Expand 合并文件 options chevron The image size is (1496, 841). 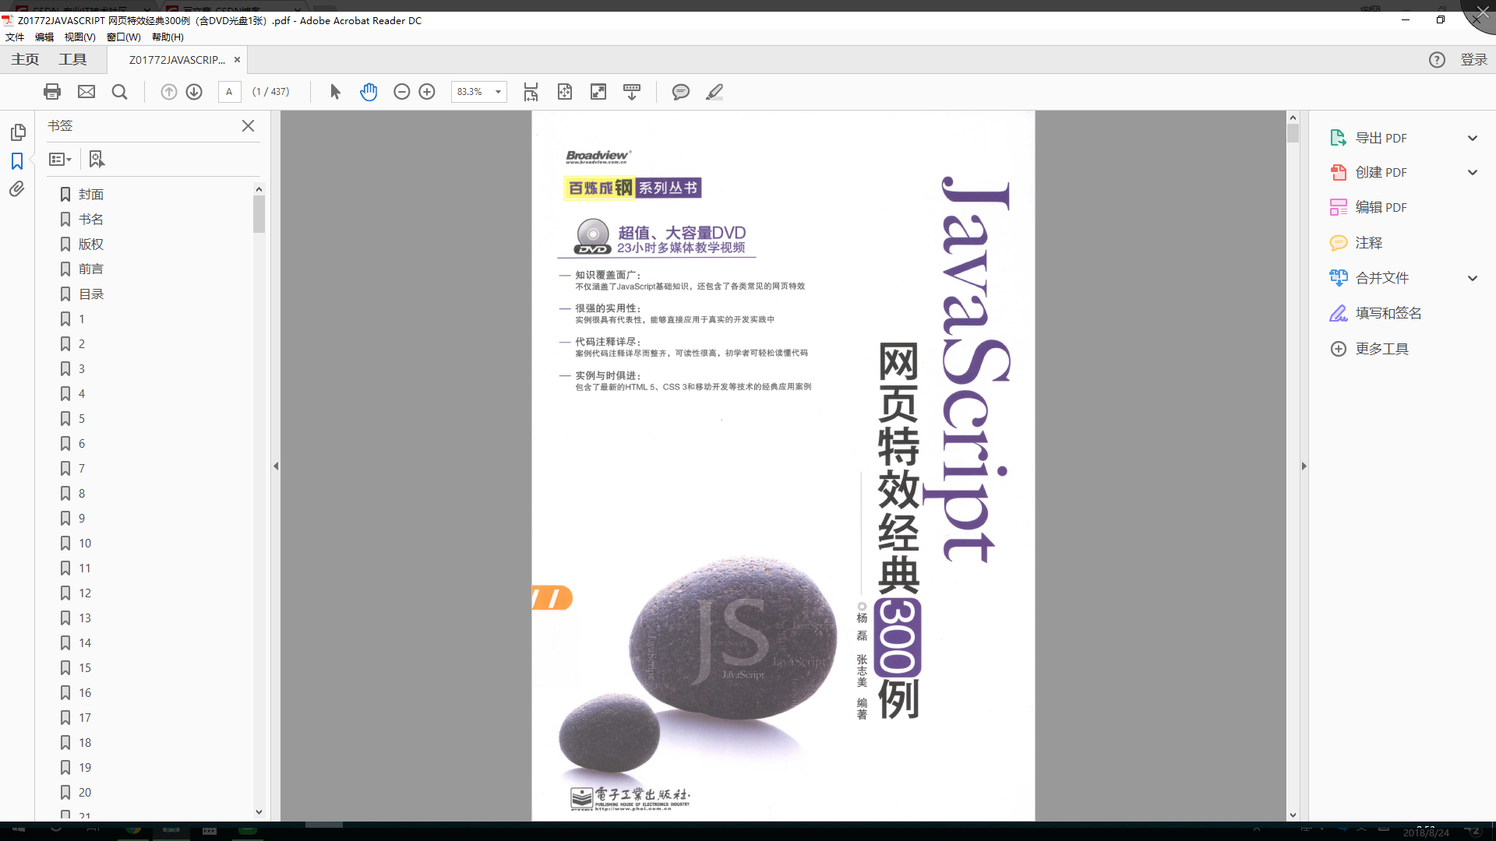[1473, 278]
